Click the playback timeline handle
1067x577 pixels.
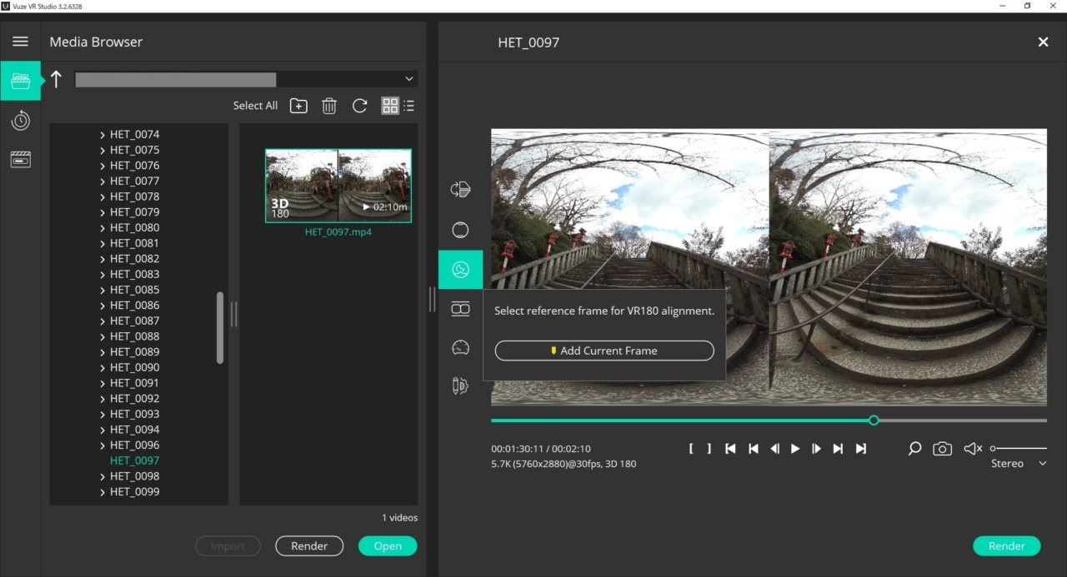point(874,420)
